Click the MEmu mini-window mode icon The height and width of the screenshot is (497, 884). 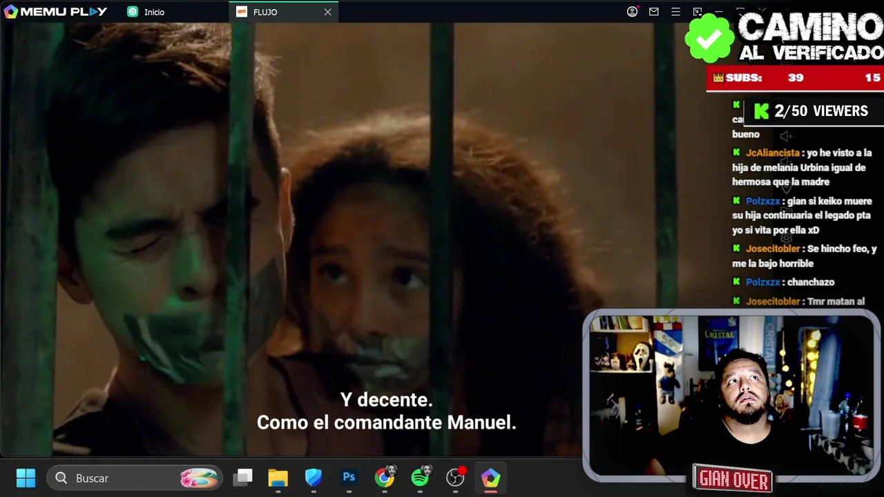click(698, 12)
